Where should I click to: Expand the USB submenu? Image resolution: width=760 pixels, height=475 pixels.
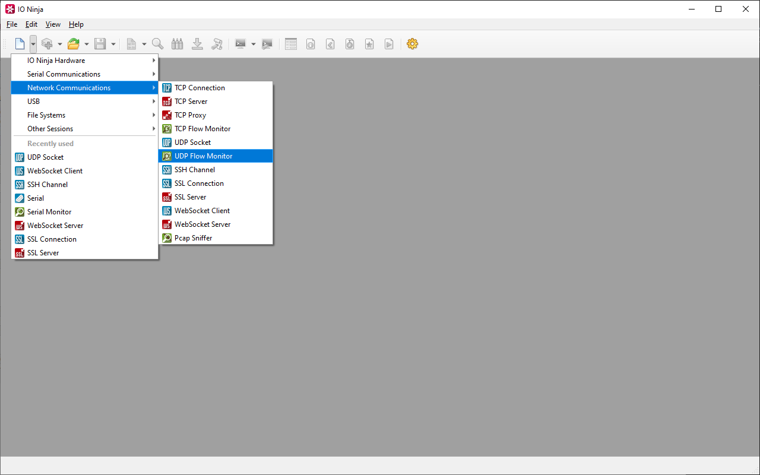[x=85, y=102]
